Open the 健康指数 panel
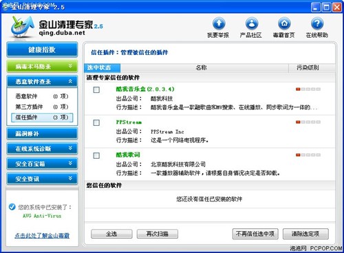The height and width of the screenshot is (253, 344). (x=42, y=49)
